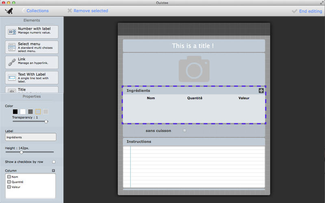
Task: Choose the dark gray color swatch
Action: click(30, 112)
